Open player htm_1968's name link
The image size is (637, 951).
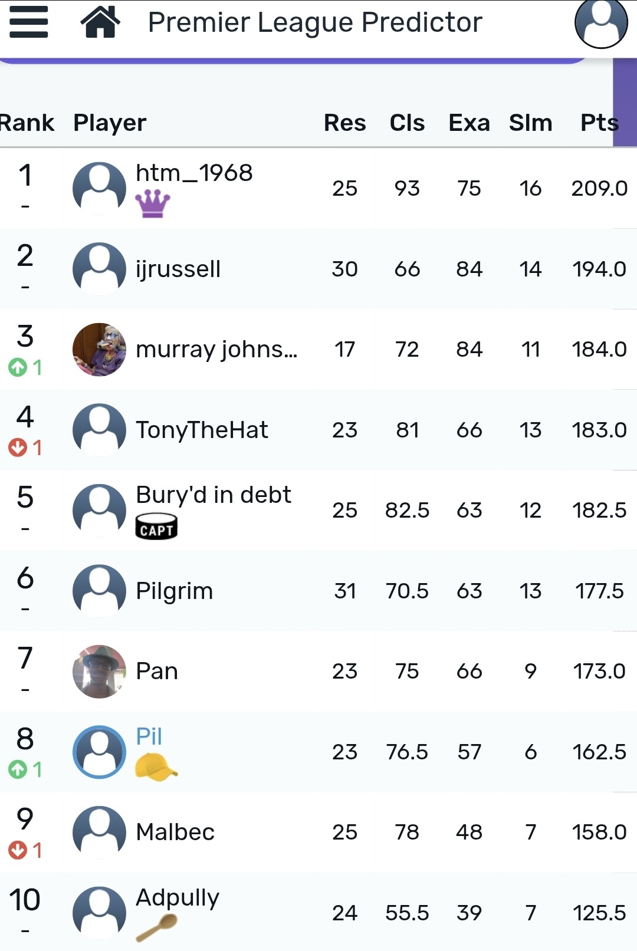[194, 173]
